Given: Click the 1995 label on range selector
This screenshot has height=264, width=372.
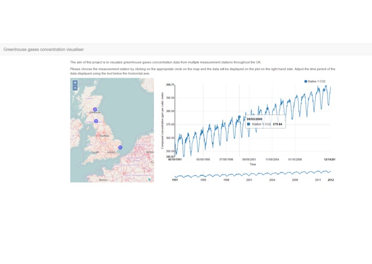Looking at the screenshot, I should point(203,180).
